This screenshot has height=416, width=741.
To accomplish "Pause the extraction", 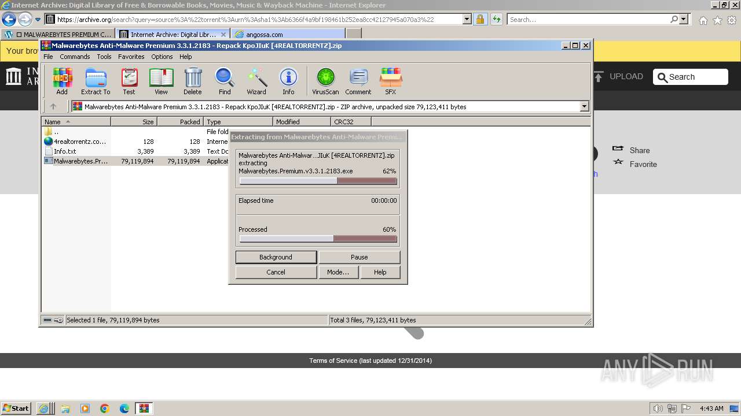I will tap(360, 257).
